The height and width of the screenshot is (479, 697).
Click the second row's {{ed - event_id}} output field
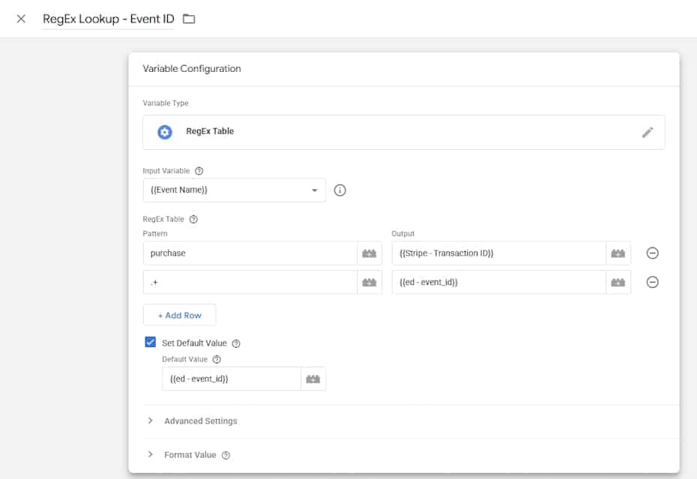pos(498,283)
